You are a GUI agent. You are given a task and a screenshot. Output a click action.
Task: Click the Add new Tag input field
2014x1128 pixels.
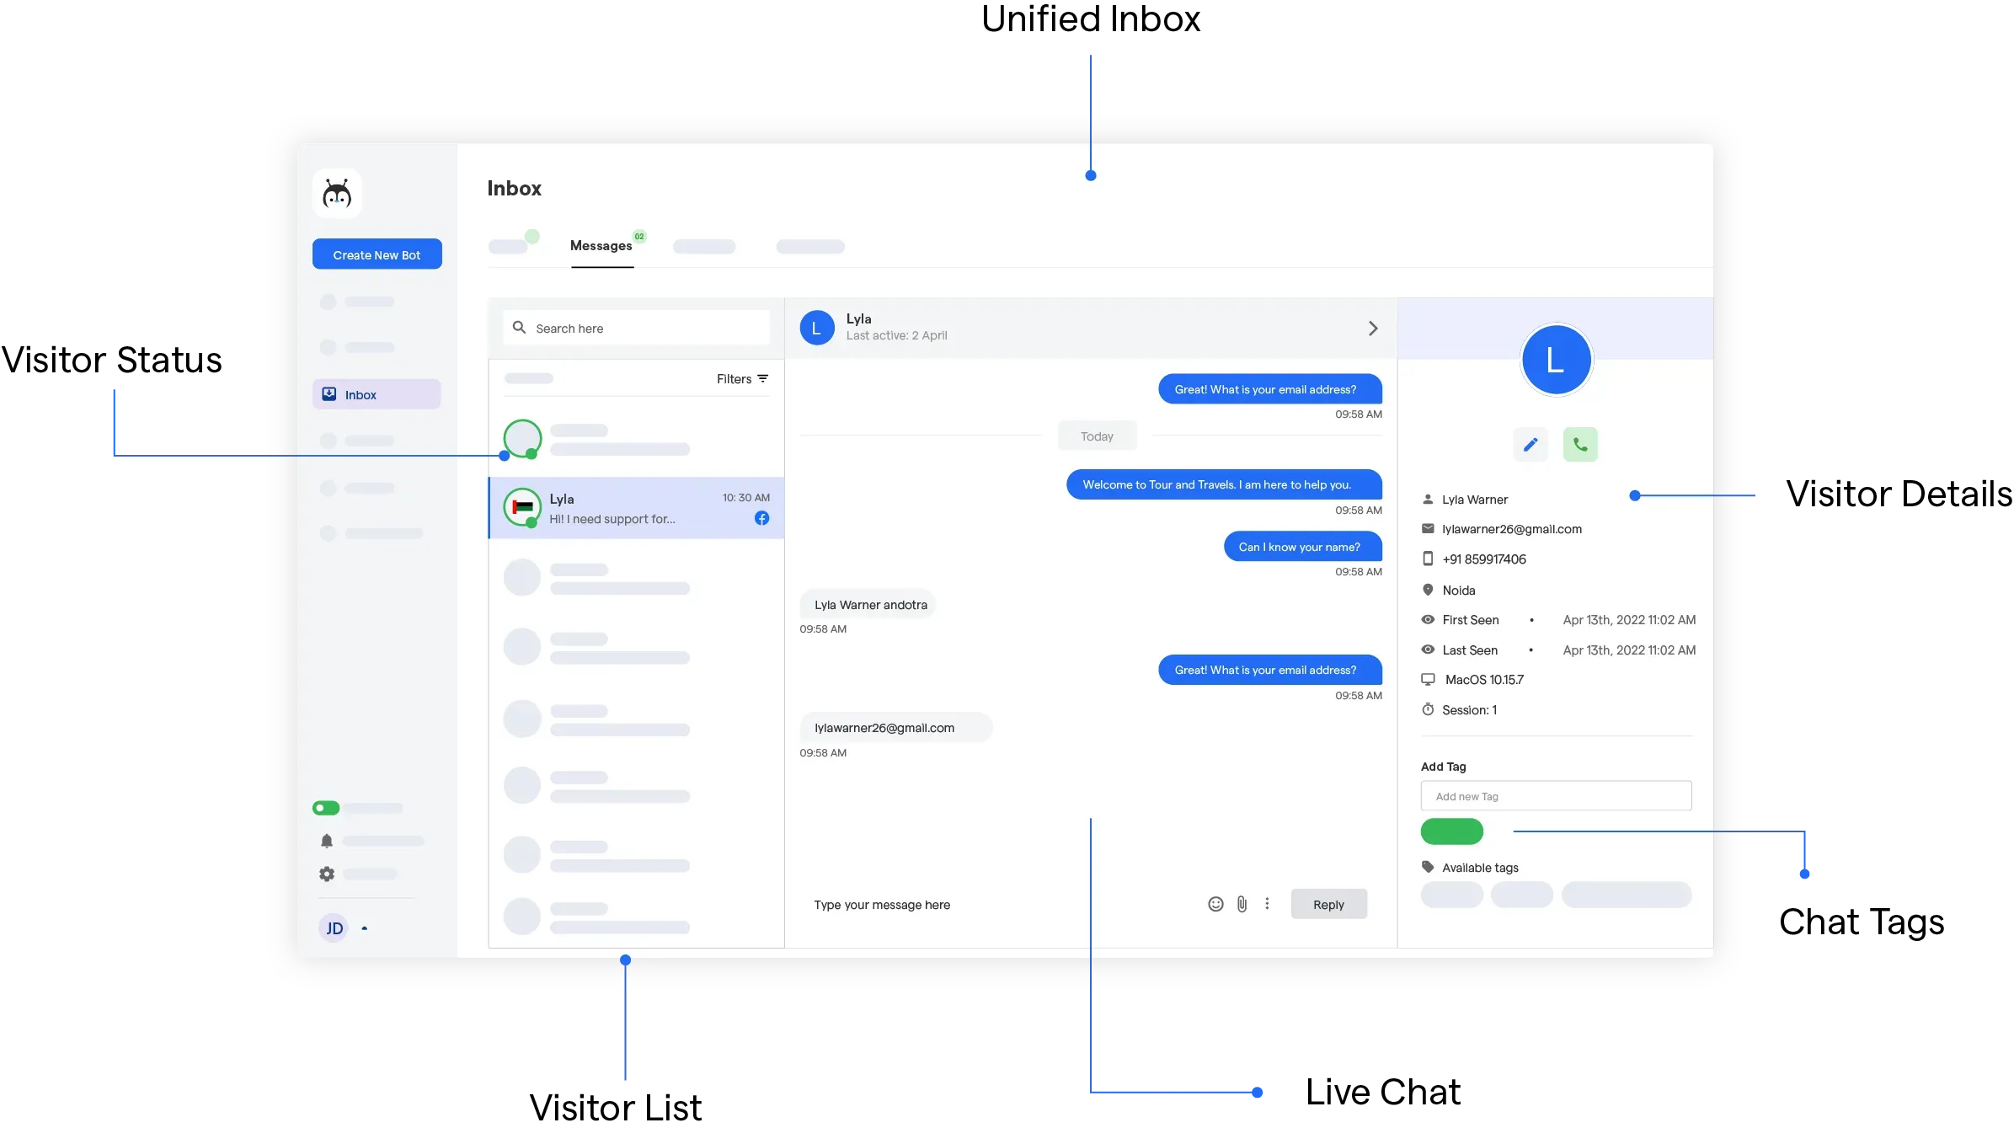coord(1556,796)
